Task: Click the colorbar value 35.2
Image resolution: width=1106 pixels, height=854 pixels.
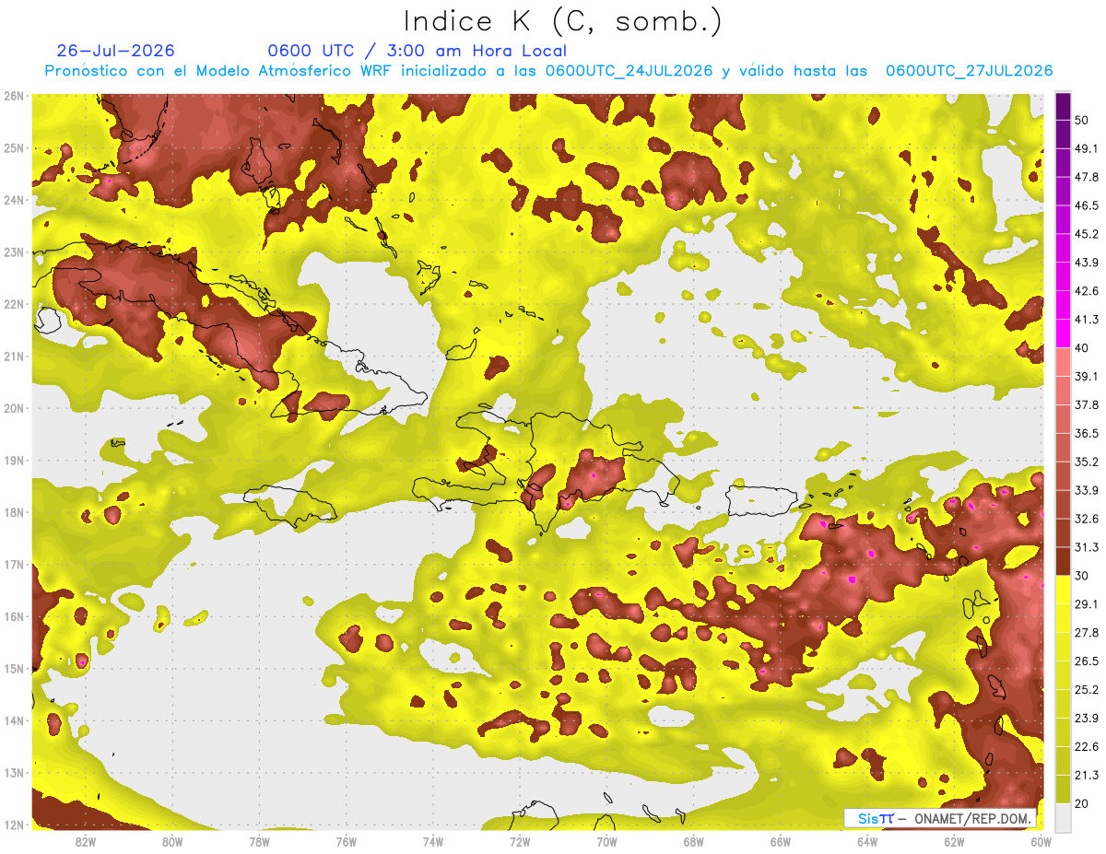Action: (x=1087, y=462)
